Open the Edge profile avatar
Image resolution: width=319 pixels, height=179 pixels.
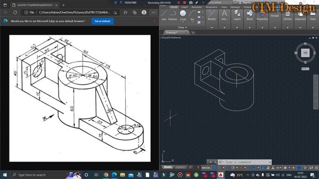coord(144,12)
